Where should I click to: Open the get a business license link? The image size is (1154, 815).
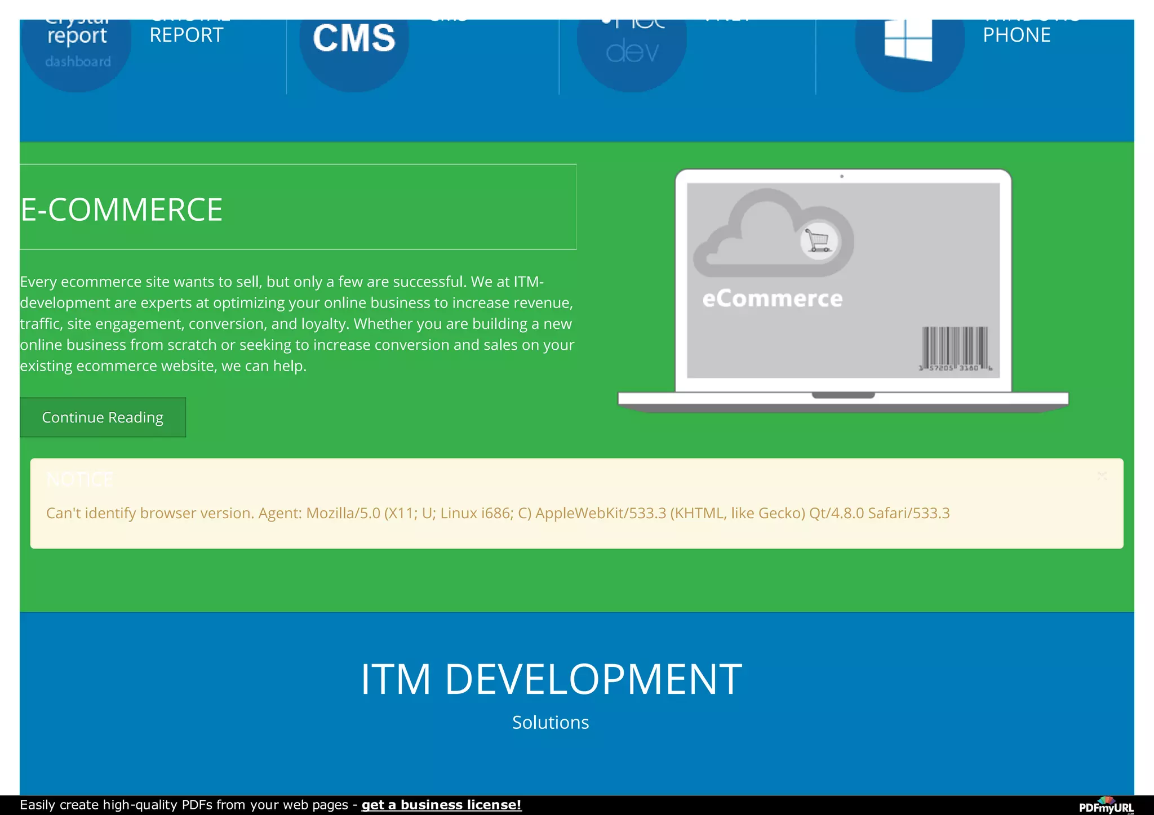pos(441,805)
